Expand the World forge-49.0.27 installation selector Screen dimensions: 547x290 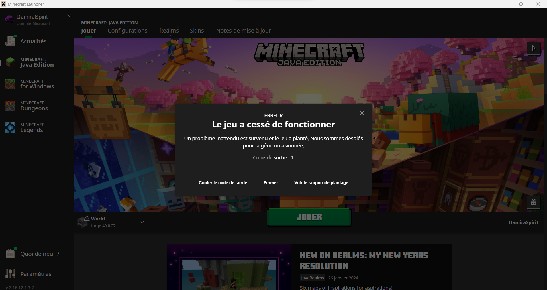111,222
